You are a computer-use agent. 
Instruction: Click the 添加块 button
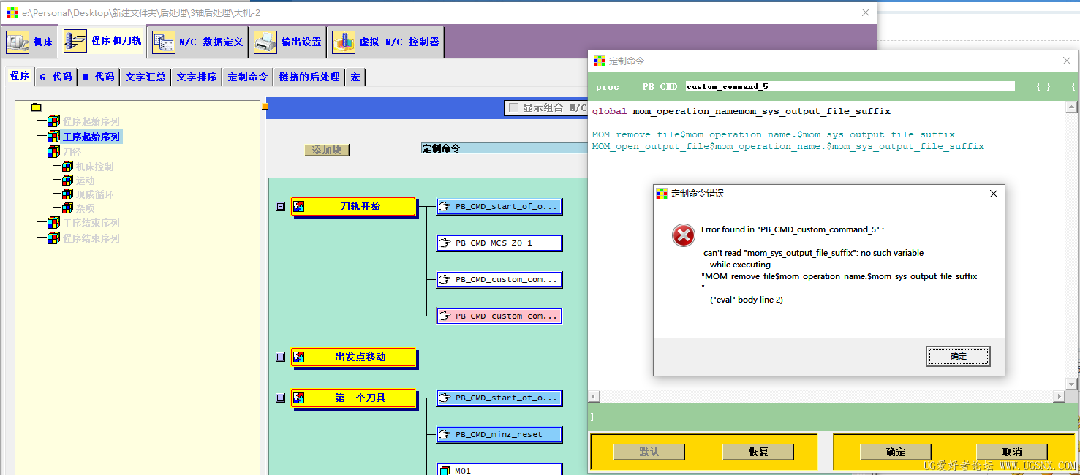[327, 150]
